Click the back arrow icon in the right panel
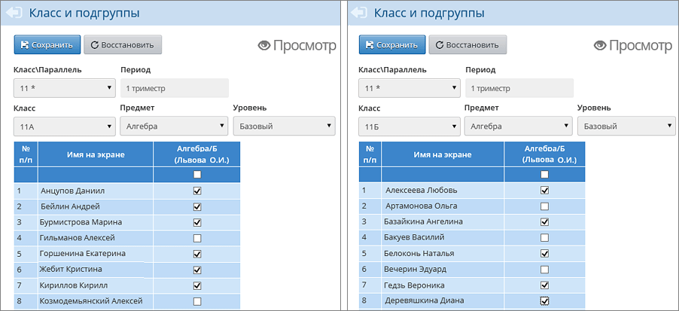 point(358,13)
